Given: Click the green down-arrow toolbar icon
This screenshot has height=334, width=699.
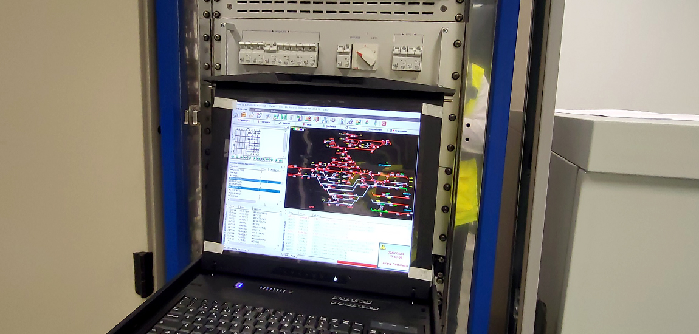Looking at the screenshot, I should 375,123.
